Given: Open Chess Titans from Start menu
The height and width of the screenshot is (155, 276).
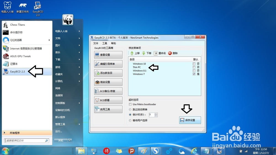Looking at the screenshot, I should 27,25.
